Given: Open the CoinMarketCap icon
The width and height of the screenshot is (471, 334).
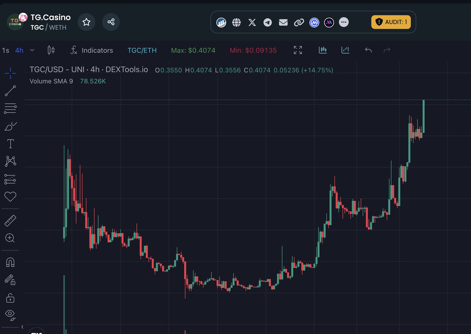Looking at the screenshot, I should click(x=314, y=22).
